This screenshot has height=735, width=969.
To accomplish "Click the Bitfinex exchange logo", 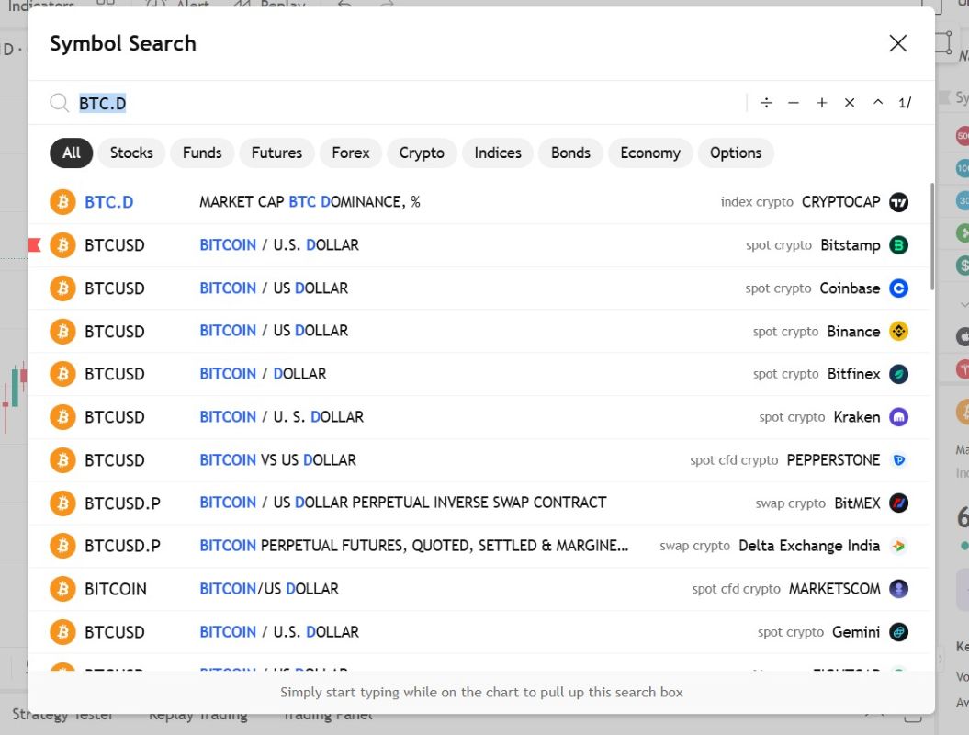I will tap(898, 374).
